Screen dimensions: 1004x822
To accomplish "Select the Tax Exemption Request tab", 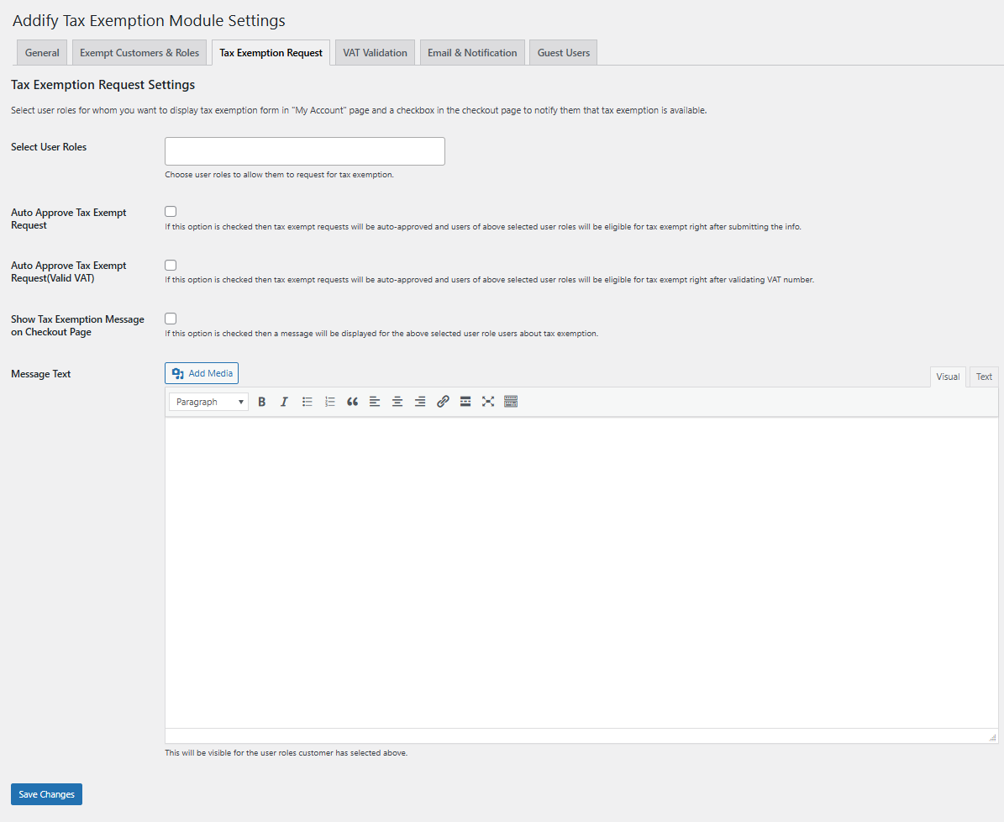I will tap(271, 53).
